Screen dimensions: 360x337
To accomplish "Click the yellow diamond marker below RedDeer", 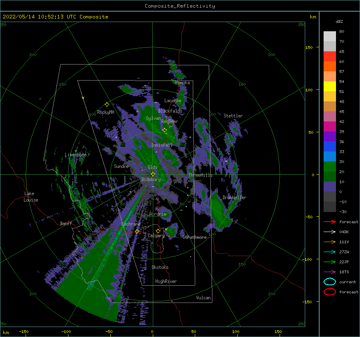I will pos(165,130).
